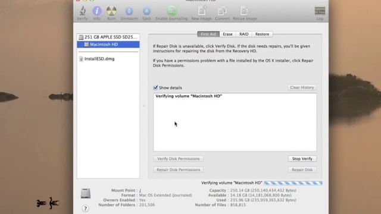Viewport: 381px width, 214px height.
Task: Switch to the Restore tab
Action: click(262, 34)
